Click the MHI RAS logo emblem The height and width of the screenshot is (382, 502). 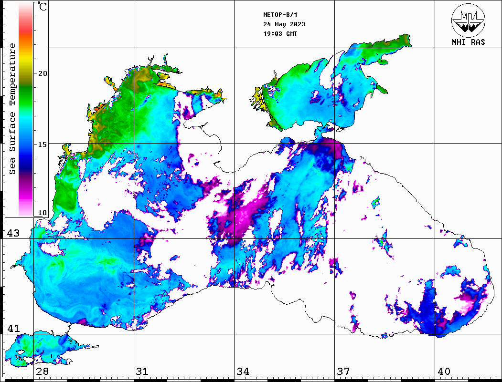pos(468,20)
